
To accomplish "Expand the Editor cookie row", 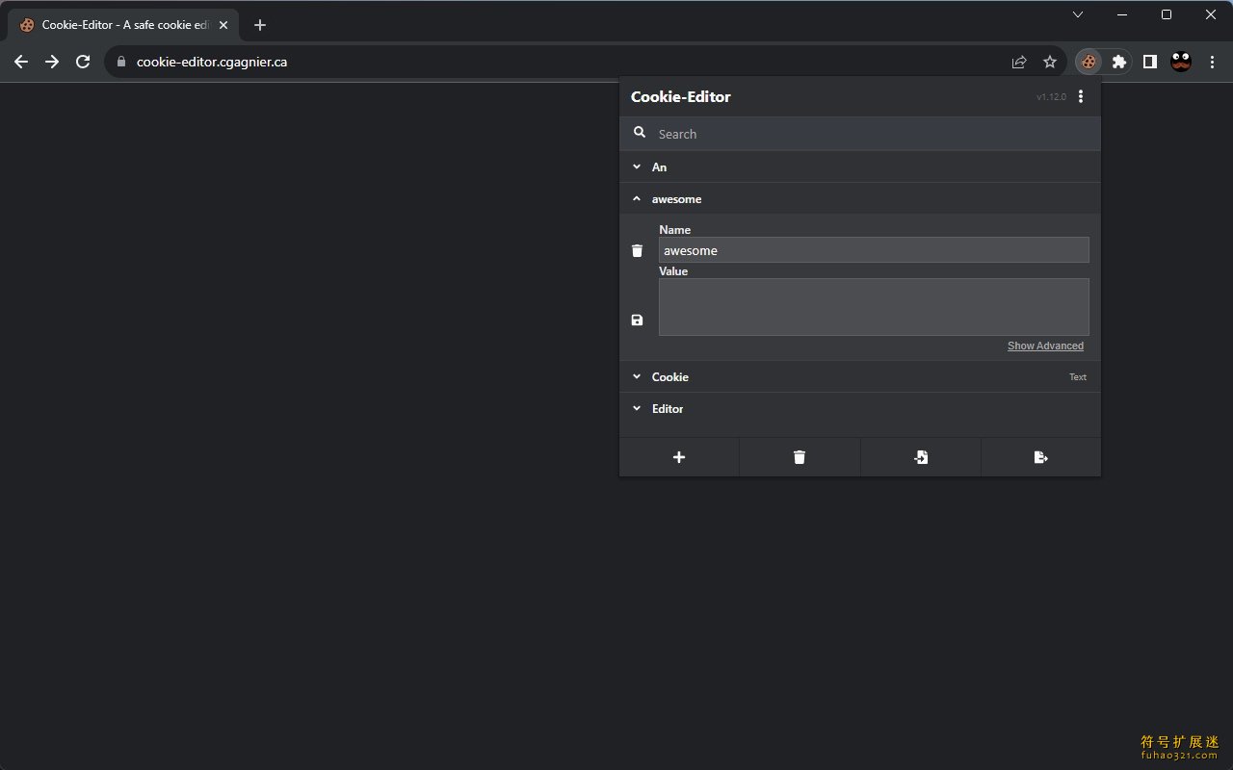I will click(859, 408).
